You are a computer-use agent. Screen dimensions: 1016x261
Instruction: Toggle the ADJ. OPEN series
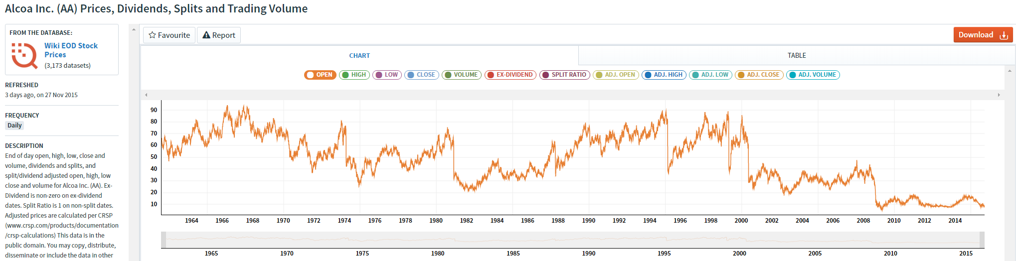[616, 75]
